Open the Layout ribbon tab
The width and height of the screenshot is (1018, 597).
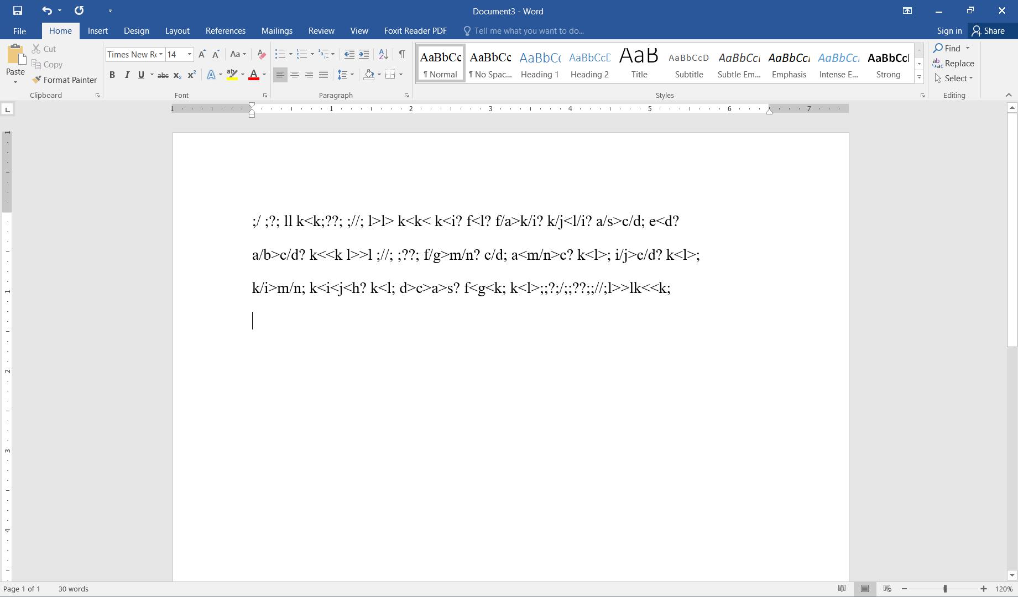pos(177,31)
